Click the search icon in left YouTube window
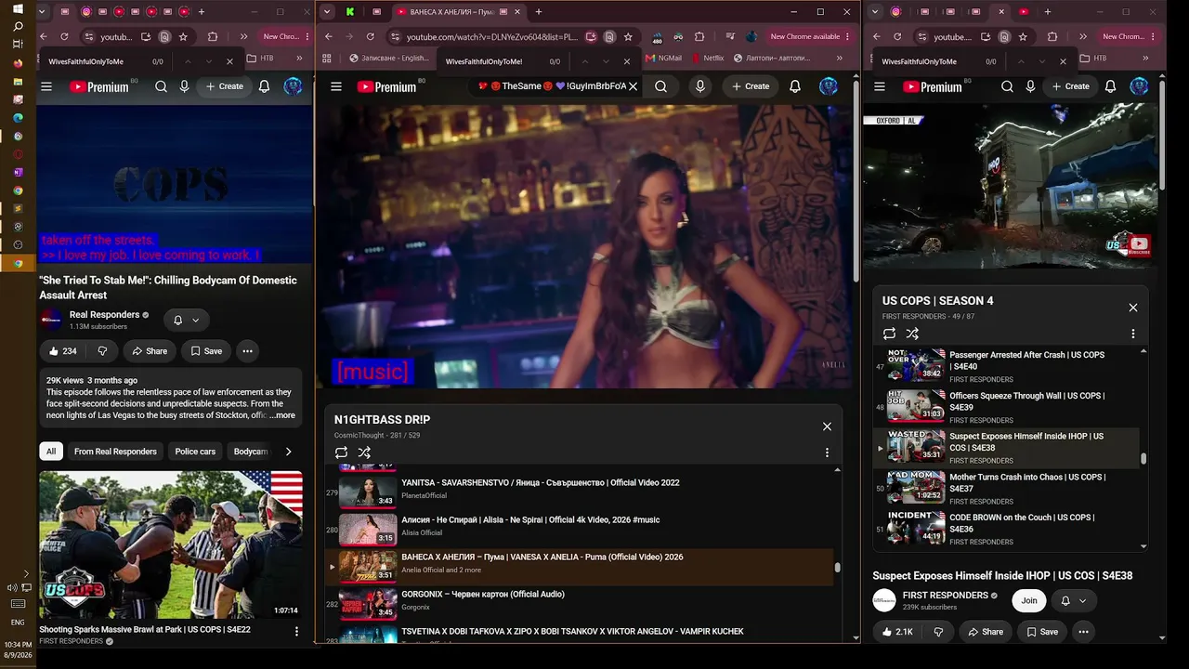 (161, 86)
